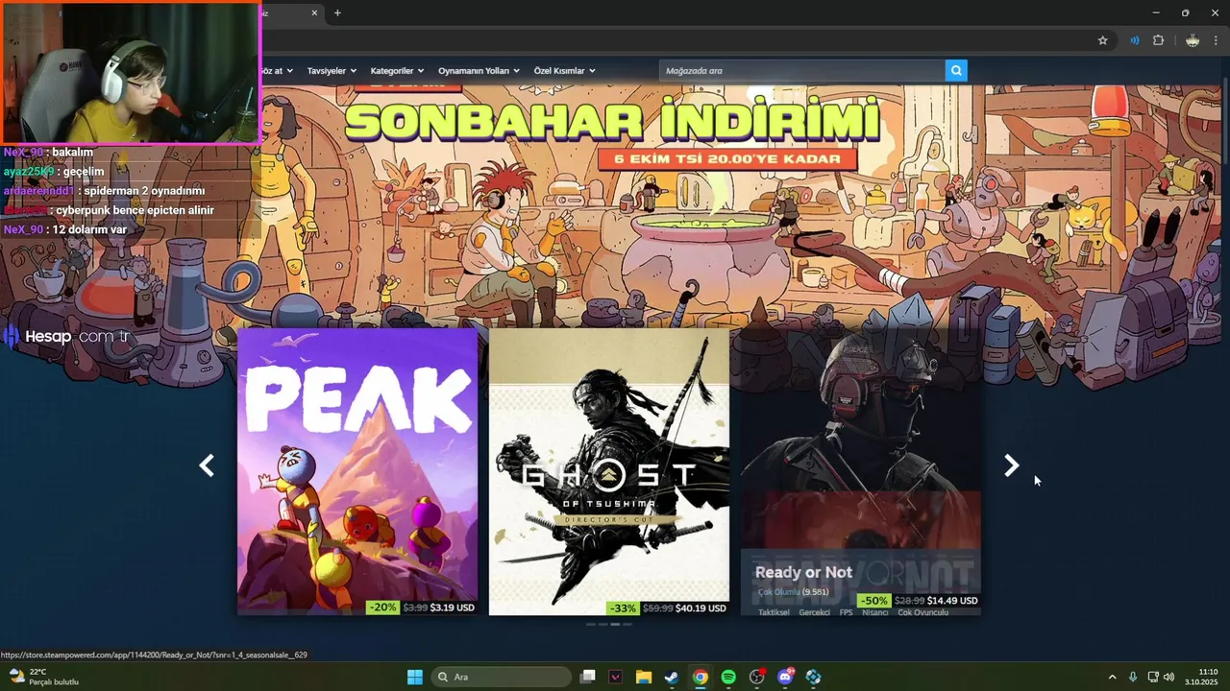Viewport: 1230px width, 691px height.
Task: Click the blue sound-wave extension icon in Chrome
Action: click(1135, 40)
